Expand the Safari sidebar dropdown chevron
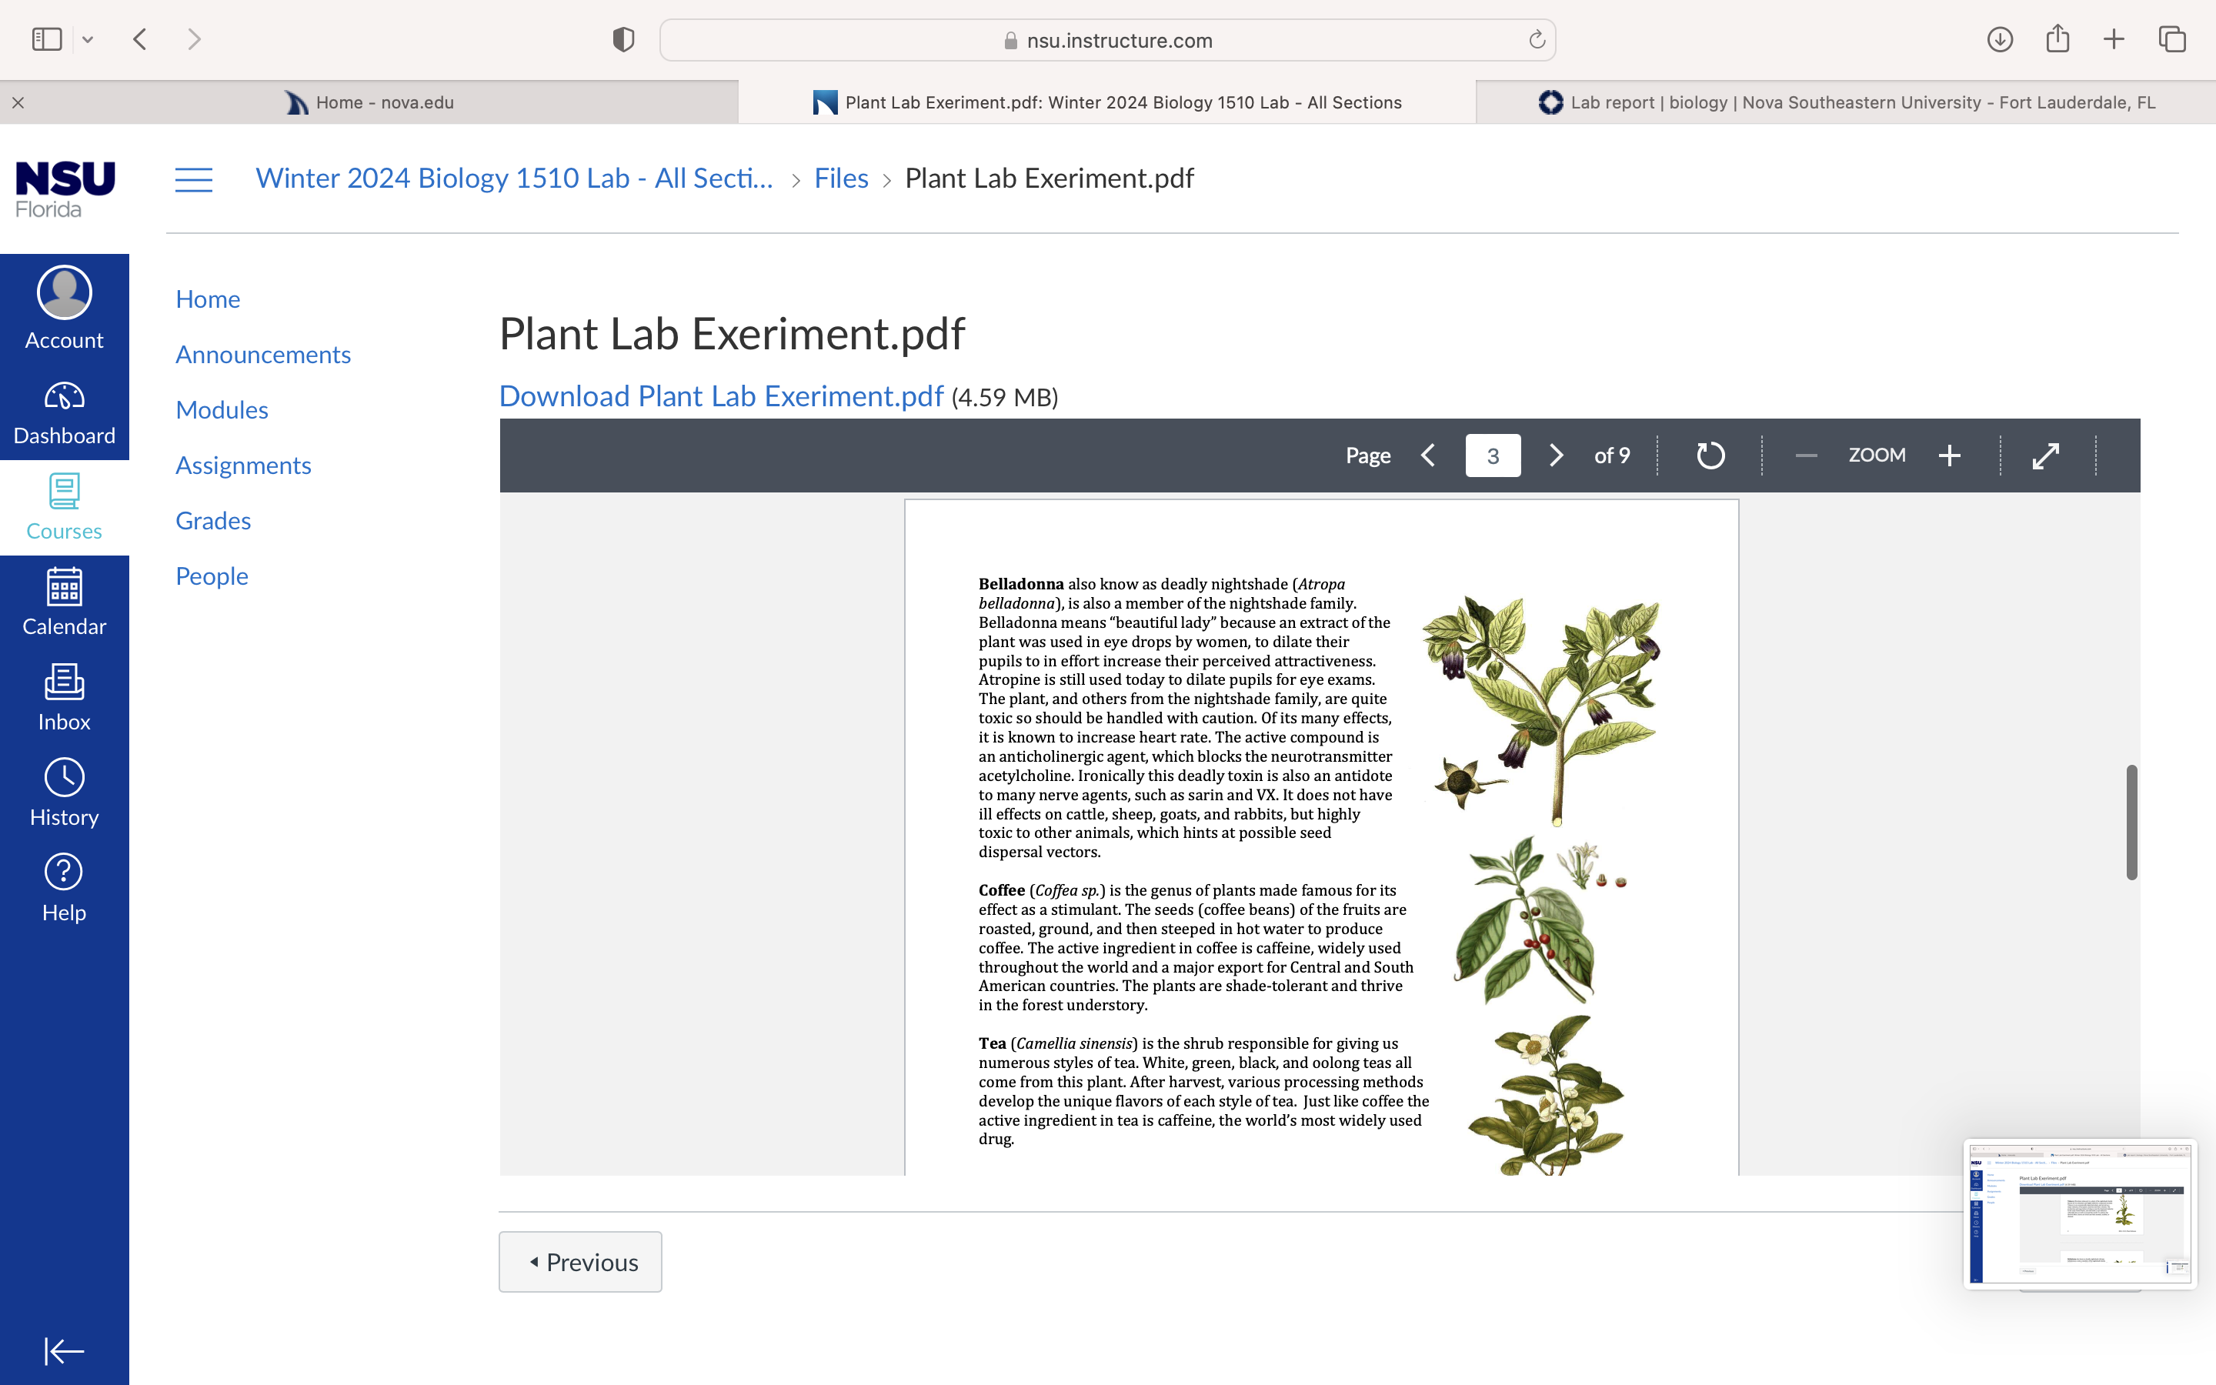 88,39
